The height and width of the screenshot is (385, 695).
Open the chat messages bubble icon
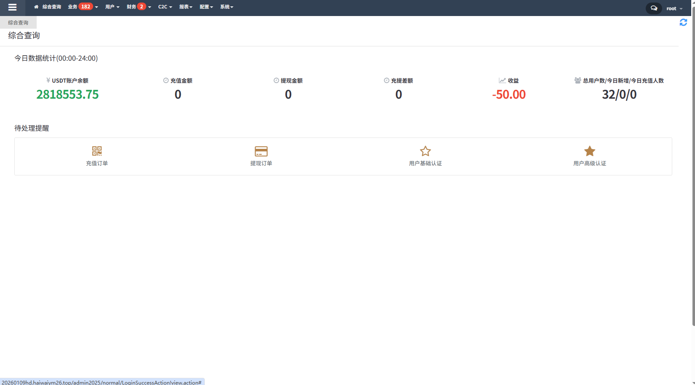pos(654,8)
